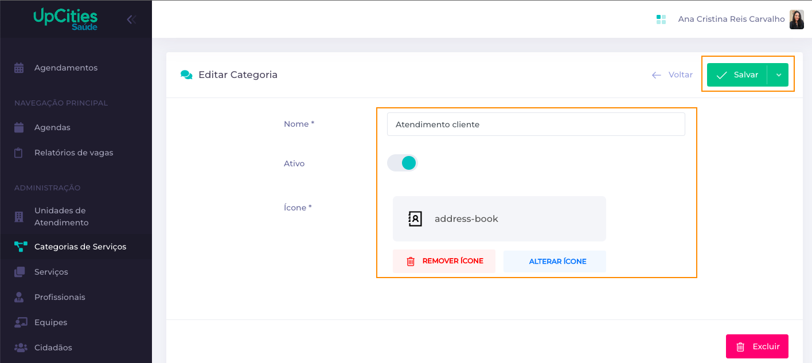Click the Relatórios de vagas clipboard icon
Screen dimensions: 812x363
coord(19,153)
